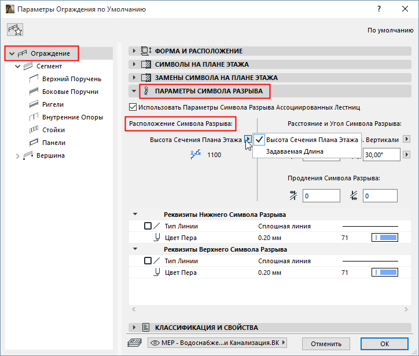Click the break symbol parameters panel icon
The image size is (419, 356).
(146, 91)
